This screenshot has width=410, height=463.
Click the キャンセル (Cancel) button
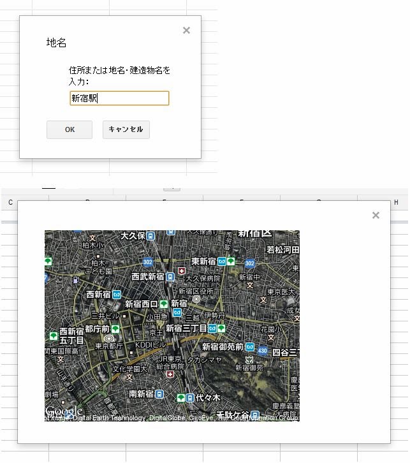click(x=126, y=129)
